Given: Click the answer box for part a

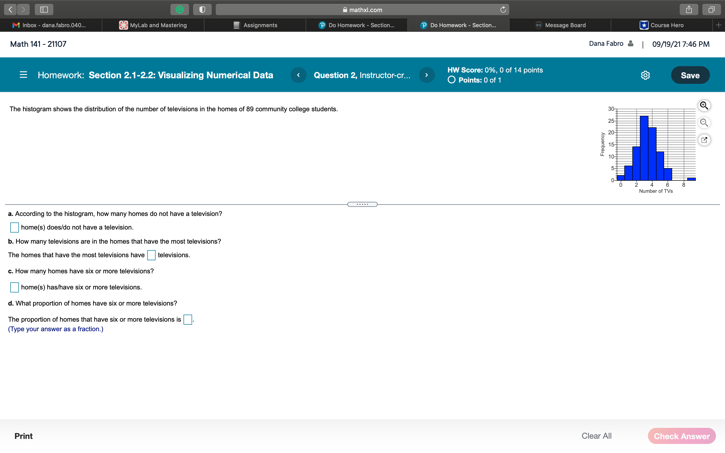Looking at the screenshot, I should (x=14, y=228).
